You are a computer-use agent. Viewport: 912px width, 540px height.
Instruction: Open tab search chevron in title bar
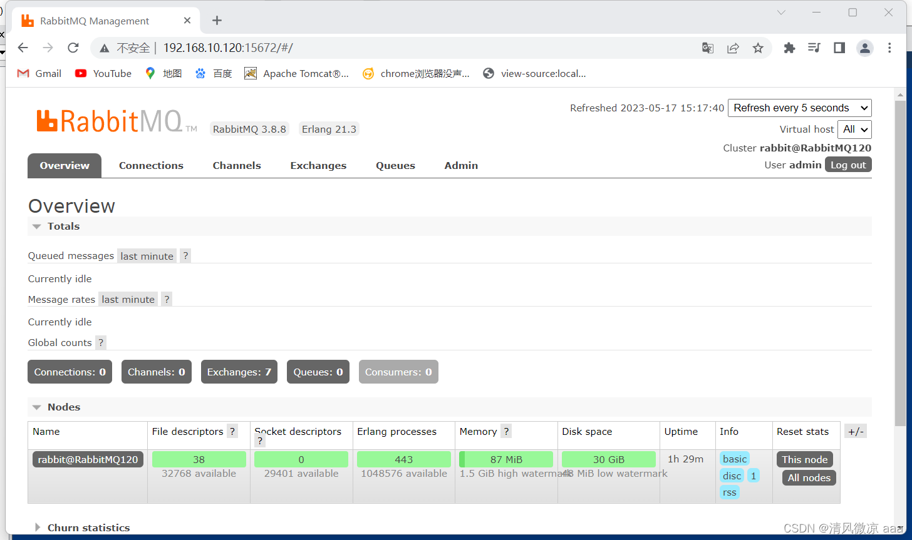[781, 13]
